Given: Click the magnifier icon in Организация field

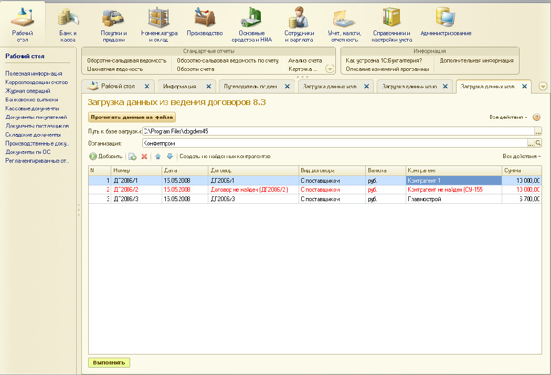Looking at the screenshot, I should click(x=538, y=143).
